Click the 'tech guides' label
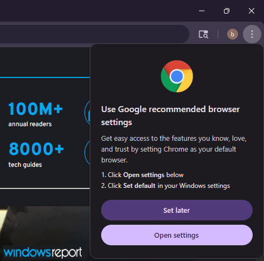Screen dimensions: 264x261 click(25, 165)
